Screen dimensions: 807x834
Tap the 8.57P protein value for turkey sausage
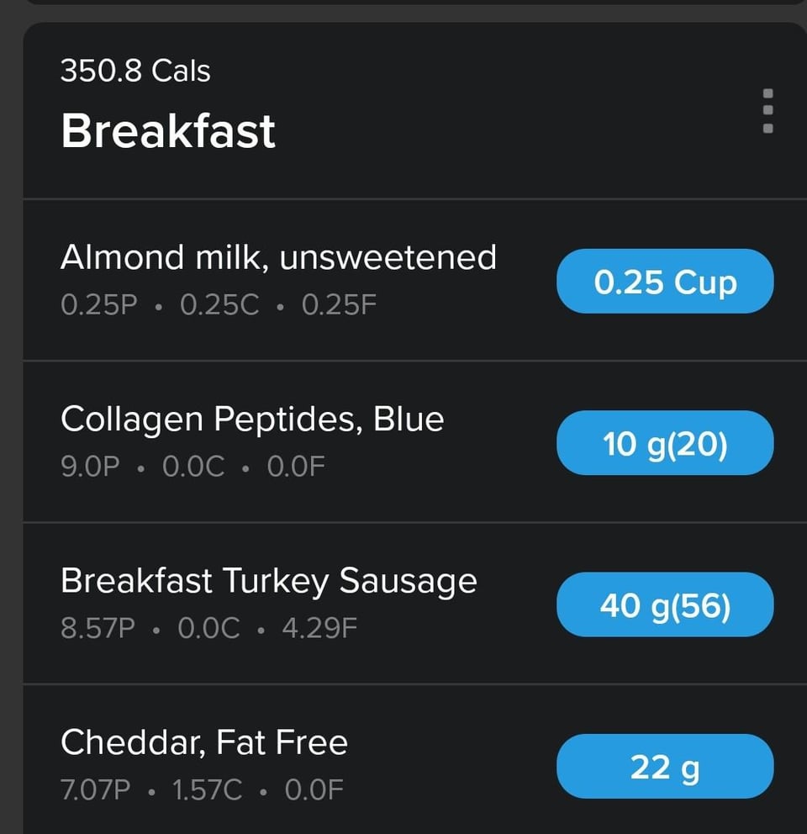(x=98, y=628)
